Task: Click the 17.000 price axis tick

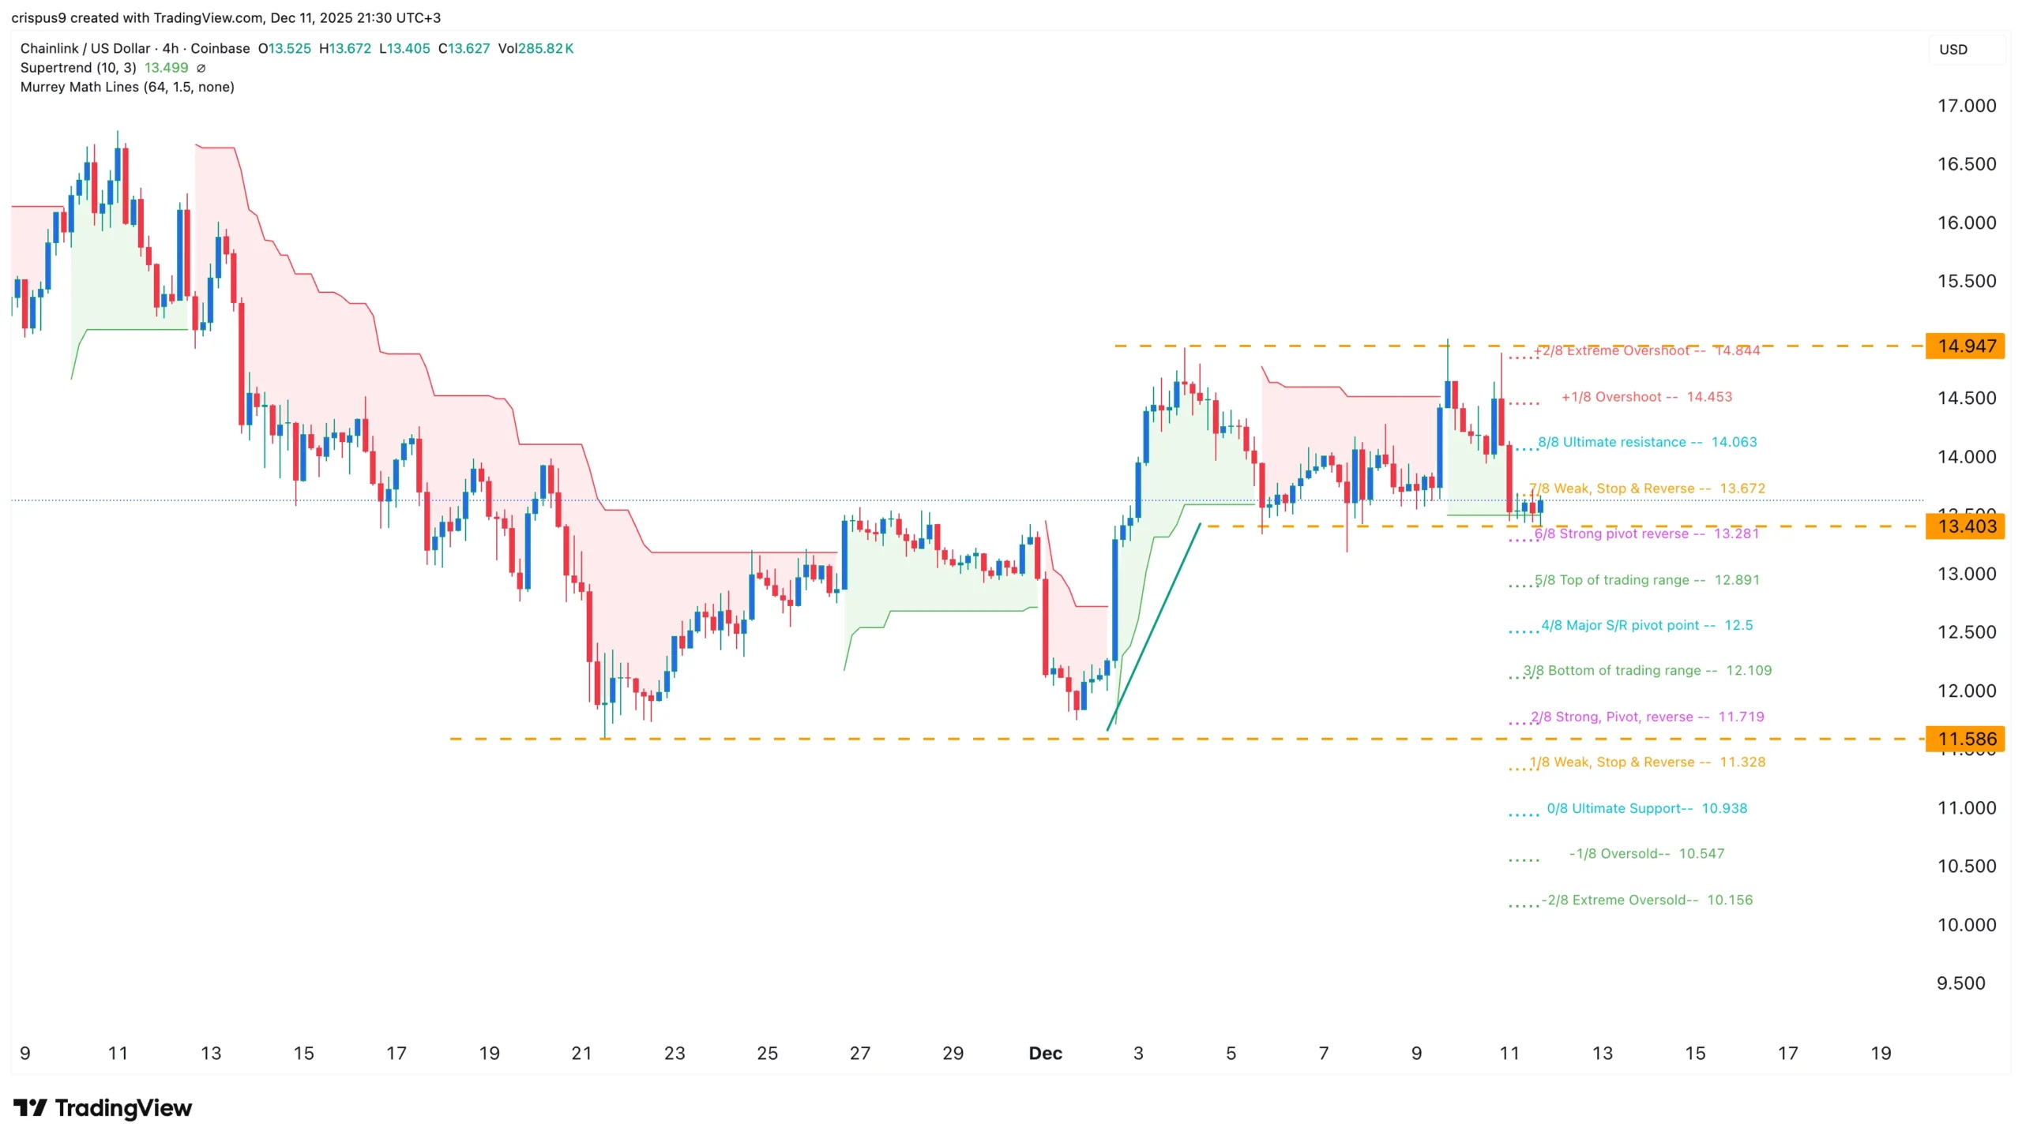Action: tap(1966, 106)
